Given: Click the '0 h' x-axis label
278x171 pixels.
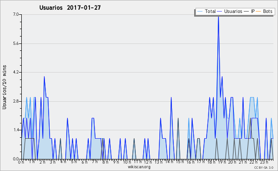Looking at the screenshot, I should tap(21, 162).
